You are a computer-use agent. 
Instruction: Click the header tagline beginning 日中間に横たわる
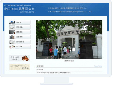(x=68, y=8)
